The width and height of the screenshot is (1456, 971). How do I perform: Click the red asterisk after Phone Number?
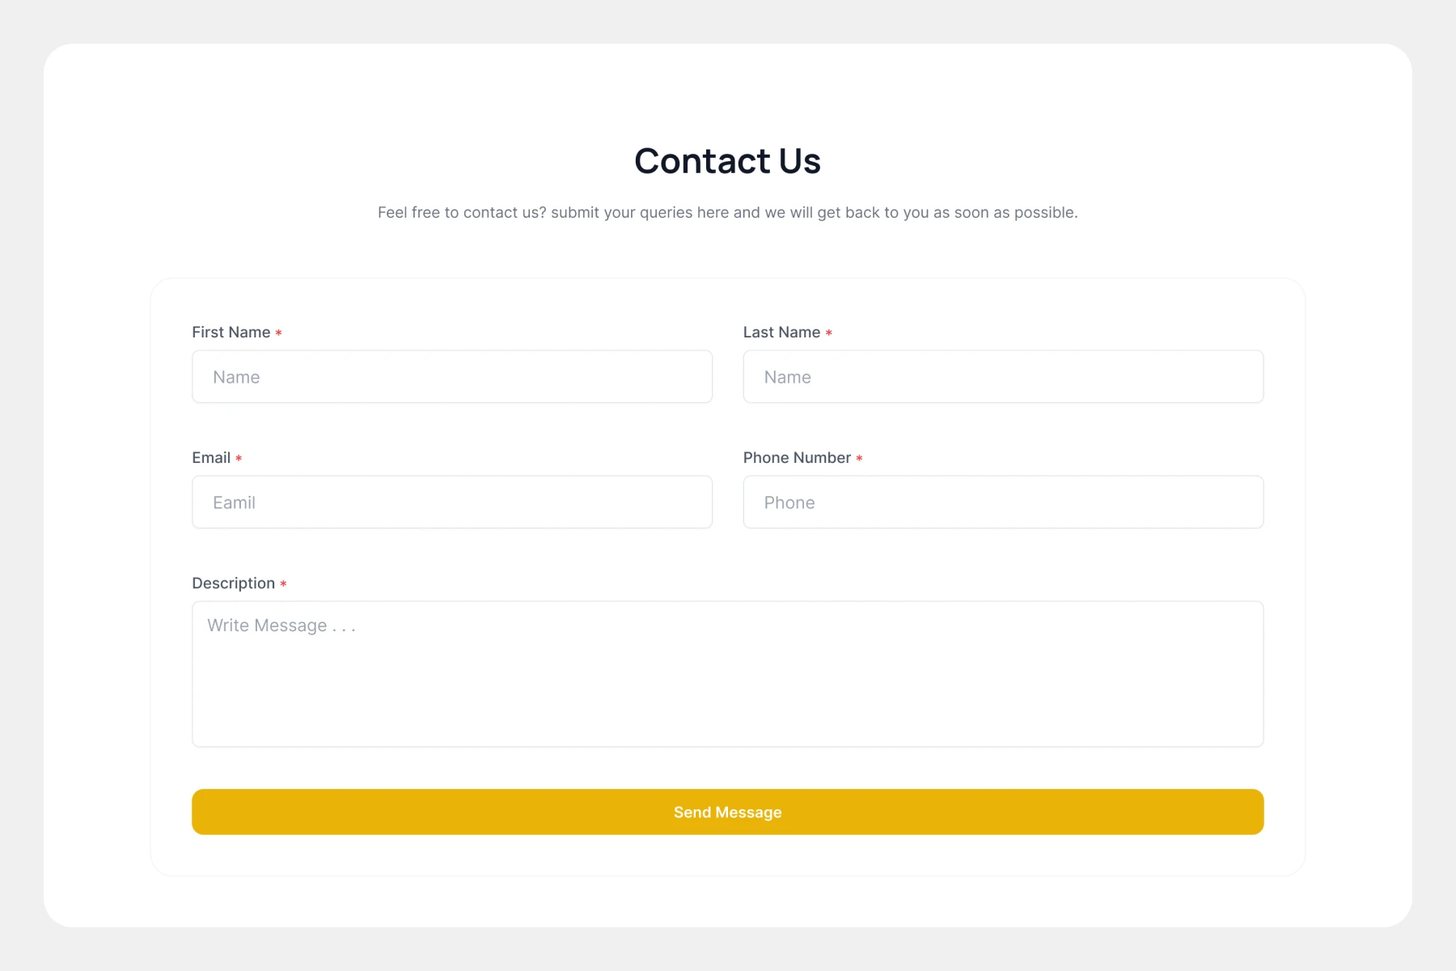pos(859,459)
